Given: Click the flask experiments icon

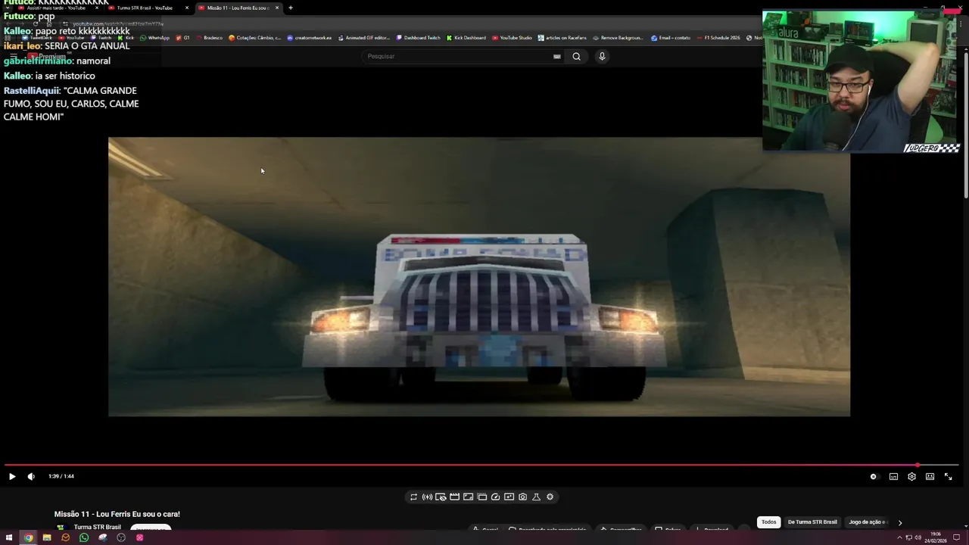Looking at the screenshot, I should [x=536, y=497].
